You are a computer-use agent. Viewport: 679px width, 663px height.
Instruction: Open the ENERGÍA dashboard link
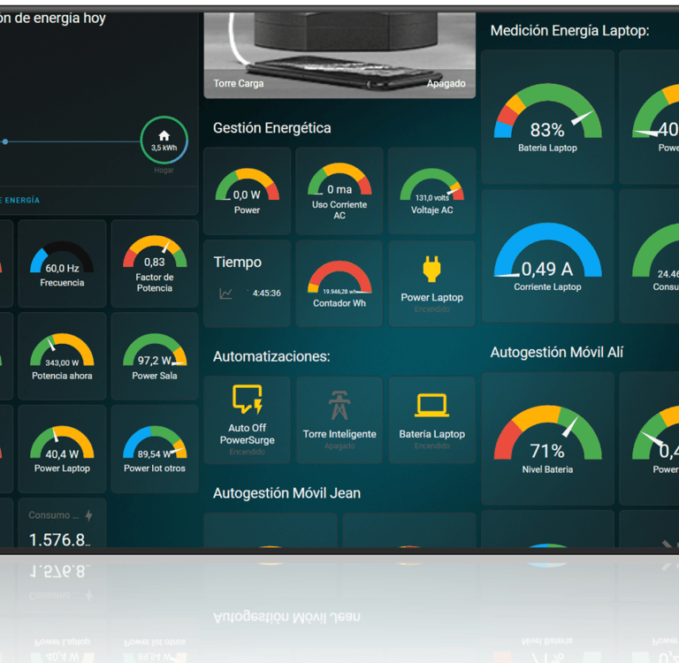[x=19, y=200]
